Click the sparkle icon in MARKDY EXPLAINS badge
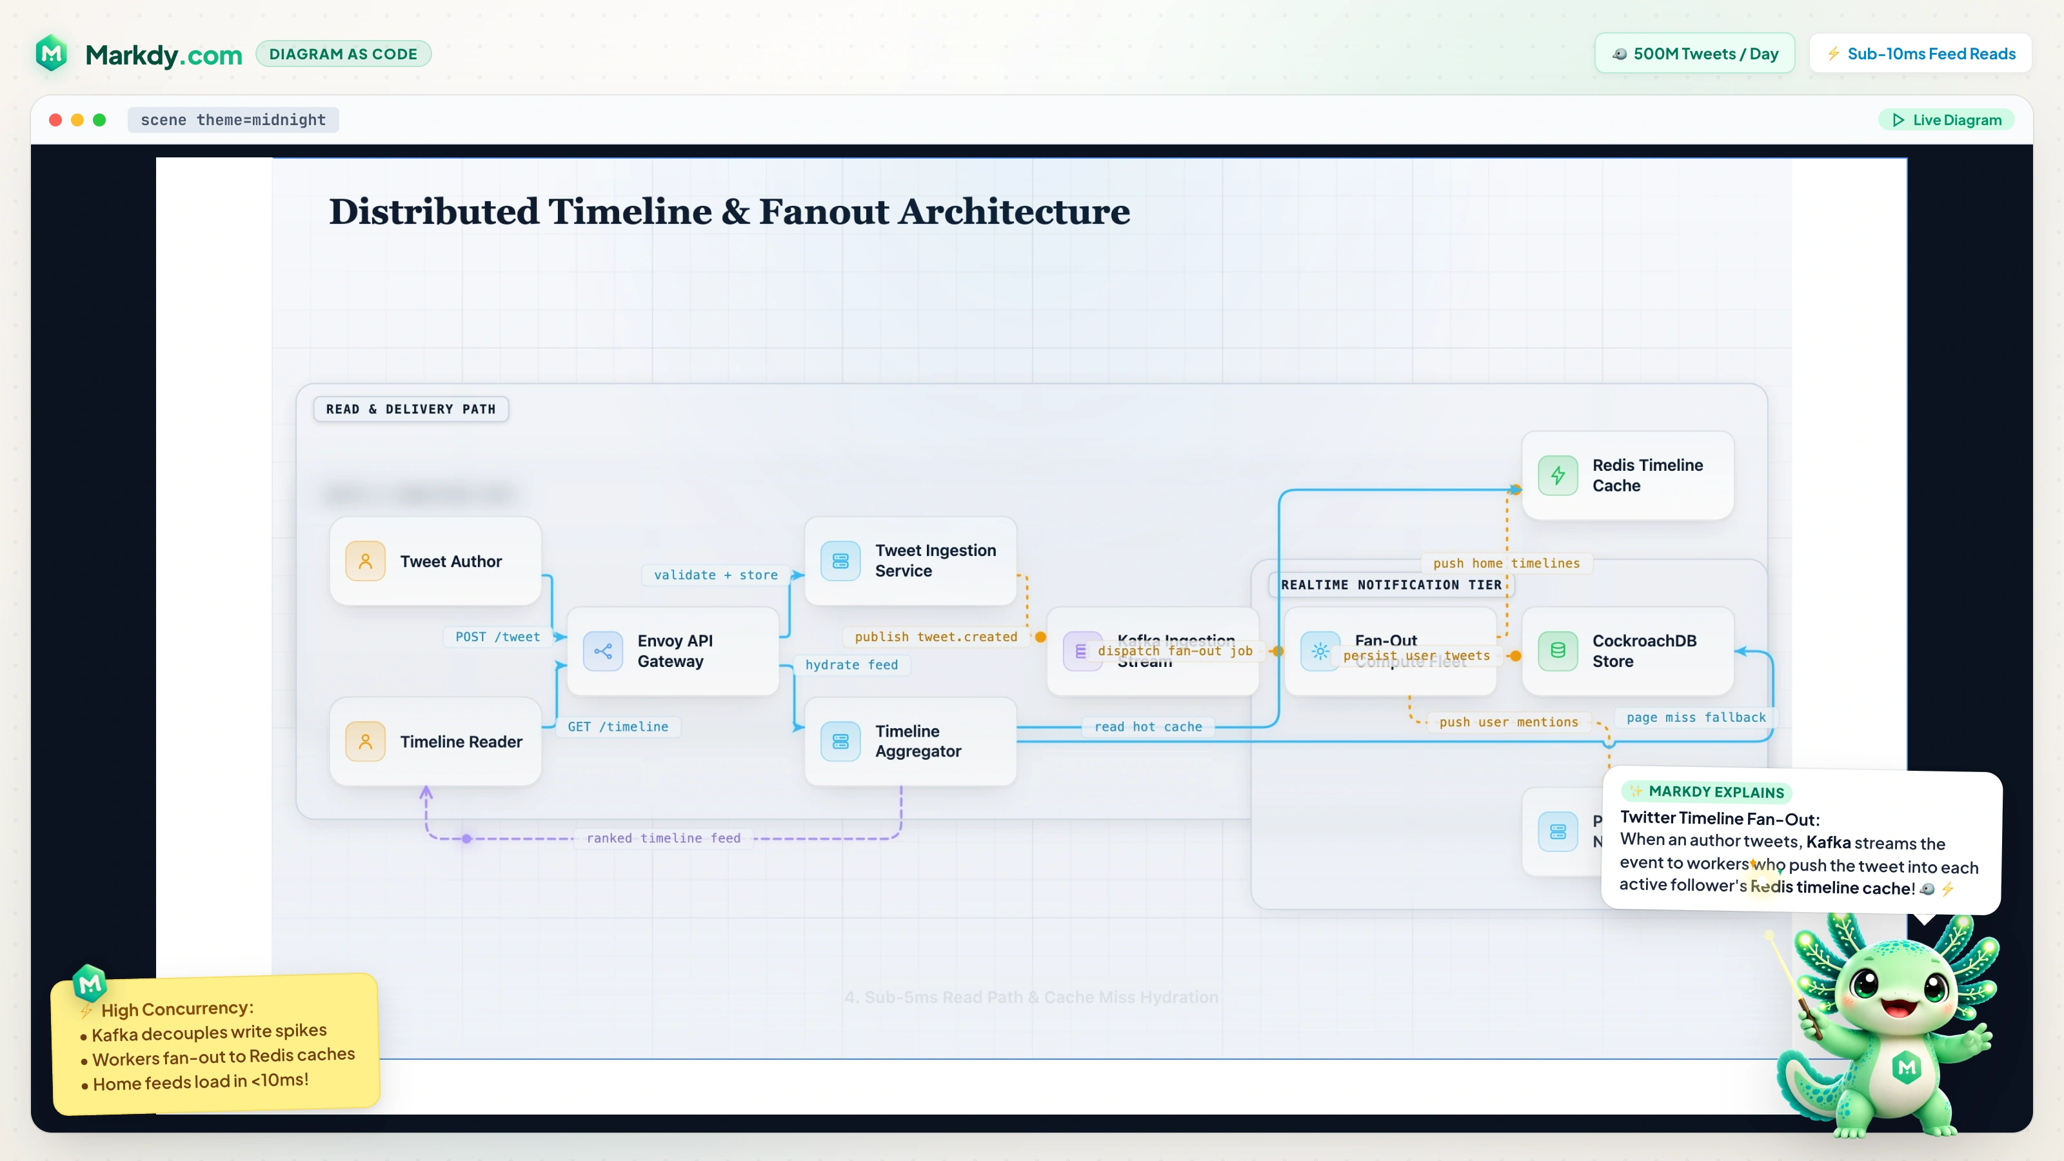The height and width of the screenshot is (1161, 2064). (x=1636, y=791)
